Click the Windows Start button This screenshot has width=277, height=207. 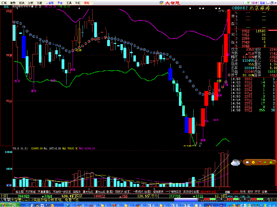click(x=10, y=205)
